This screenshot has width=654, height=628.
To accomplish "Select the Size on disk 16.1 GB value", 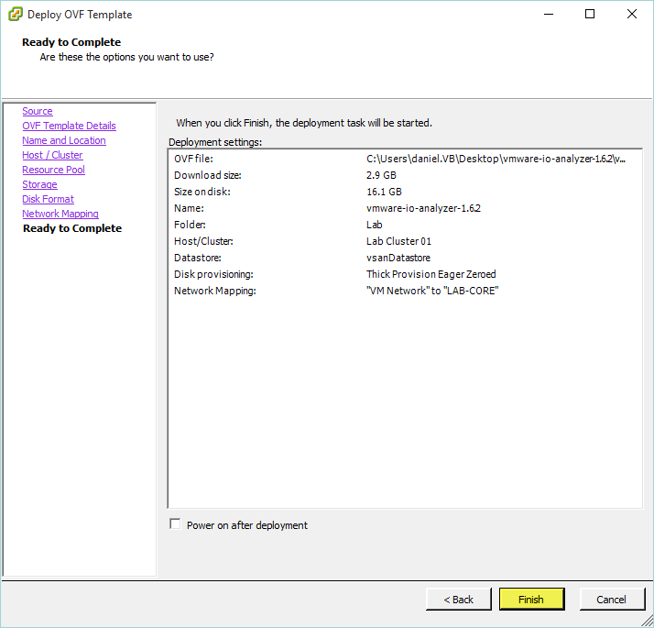I will click(x=384, y=192).
